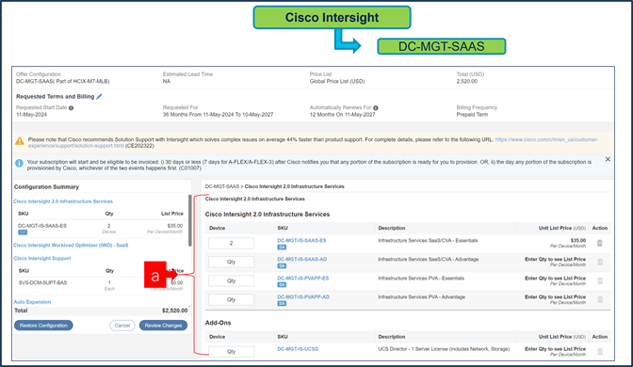The height and width of the screenshot is (367, 633).
Task: Click Review Changes button
Action: pos(163,326)
